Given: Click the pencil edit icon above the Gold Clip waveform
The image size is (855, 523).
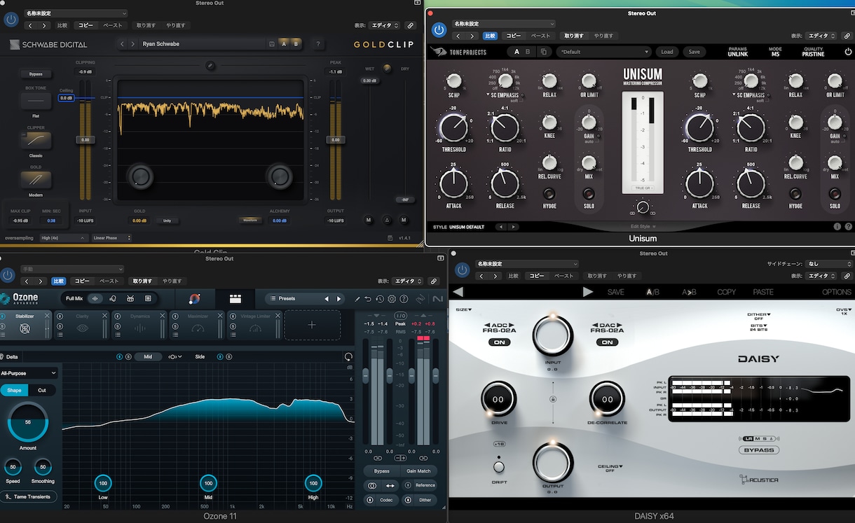Looking at the screenshot, I should [210, 66].
